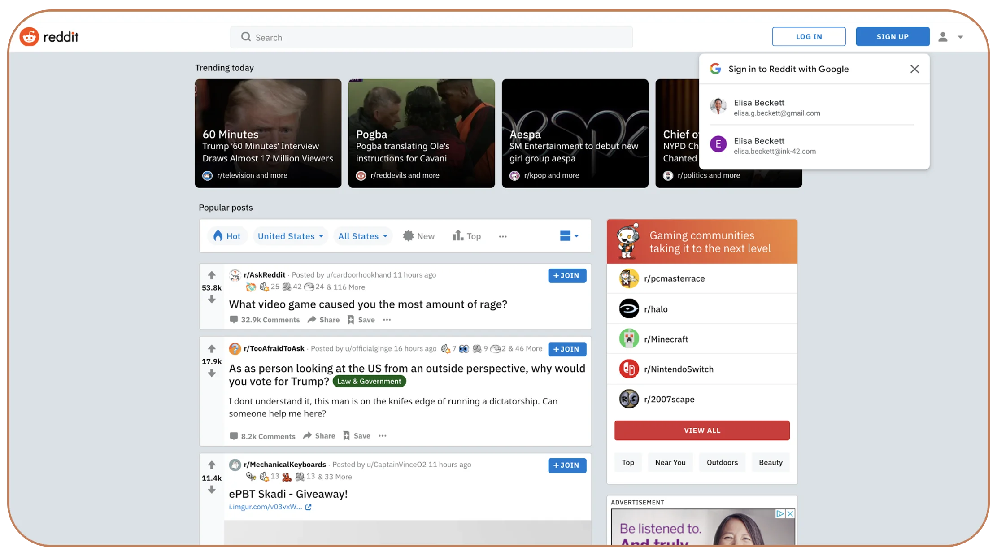The height and width of the screenshot is (556, 997).
Task: Share the AskReddit video game post
Action: click(323, 320)
